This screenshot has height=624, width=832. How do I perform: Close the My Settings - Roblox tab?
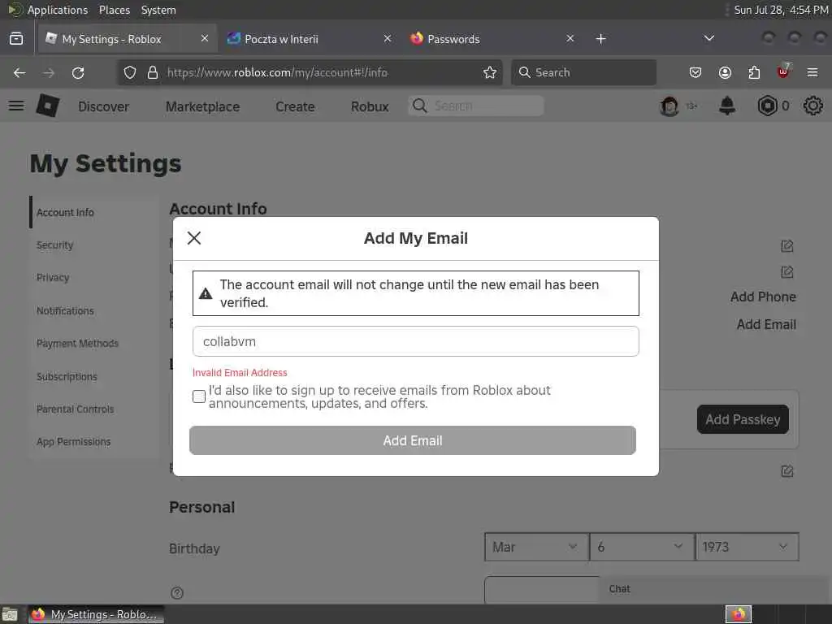[205, 38]
